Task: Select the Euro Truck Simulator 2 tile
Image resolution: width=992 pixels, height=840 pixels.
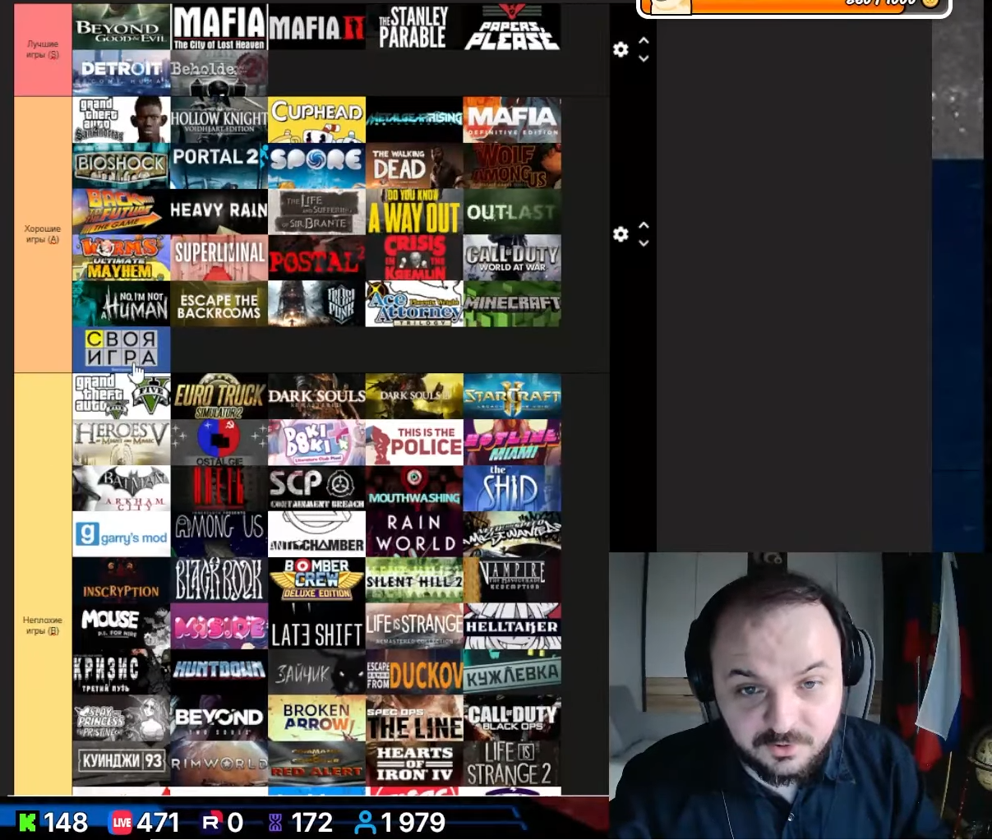Action: [x=219, y=396]
